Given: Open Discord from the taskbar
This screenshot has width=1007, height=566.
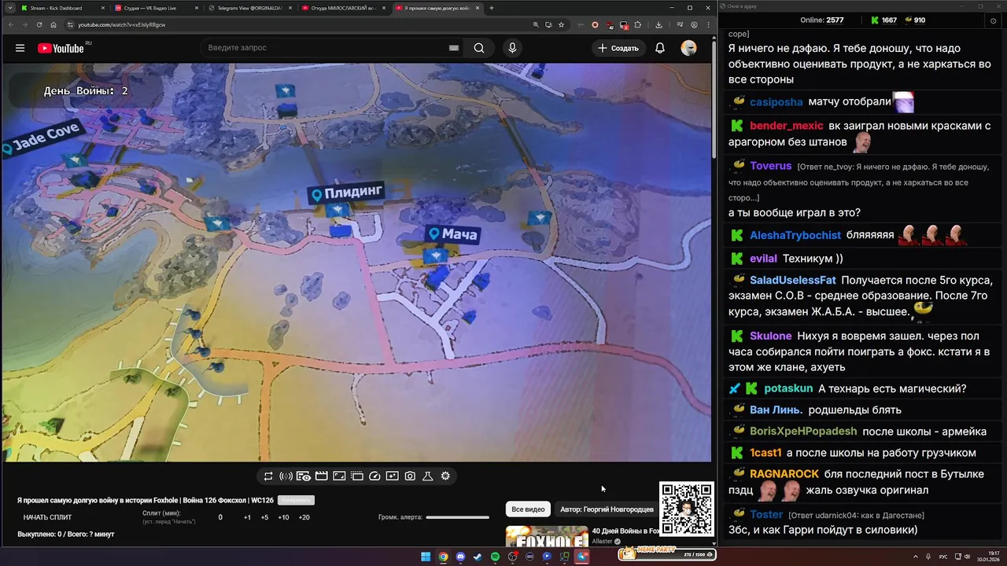Looking at the screenshot, I should click(x=460, y=557).
